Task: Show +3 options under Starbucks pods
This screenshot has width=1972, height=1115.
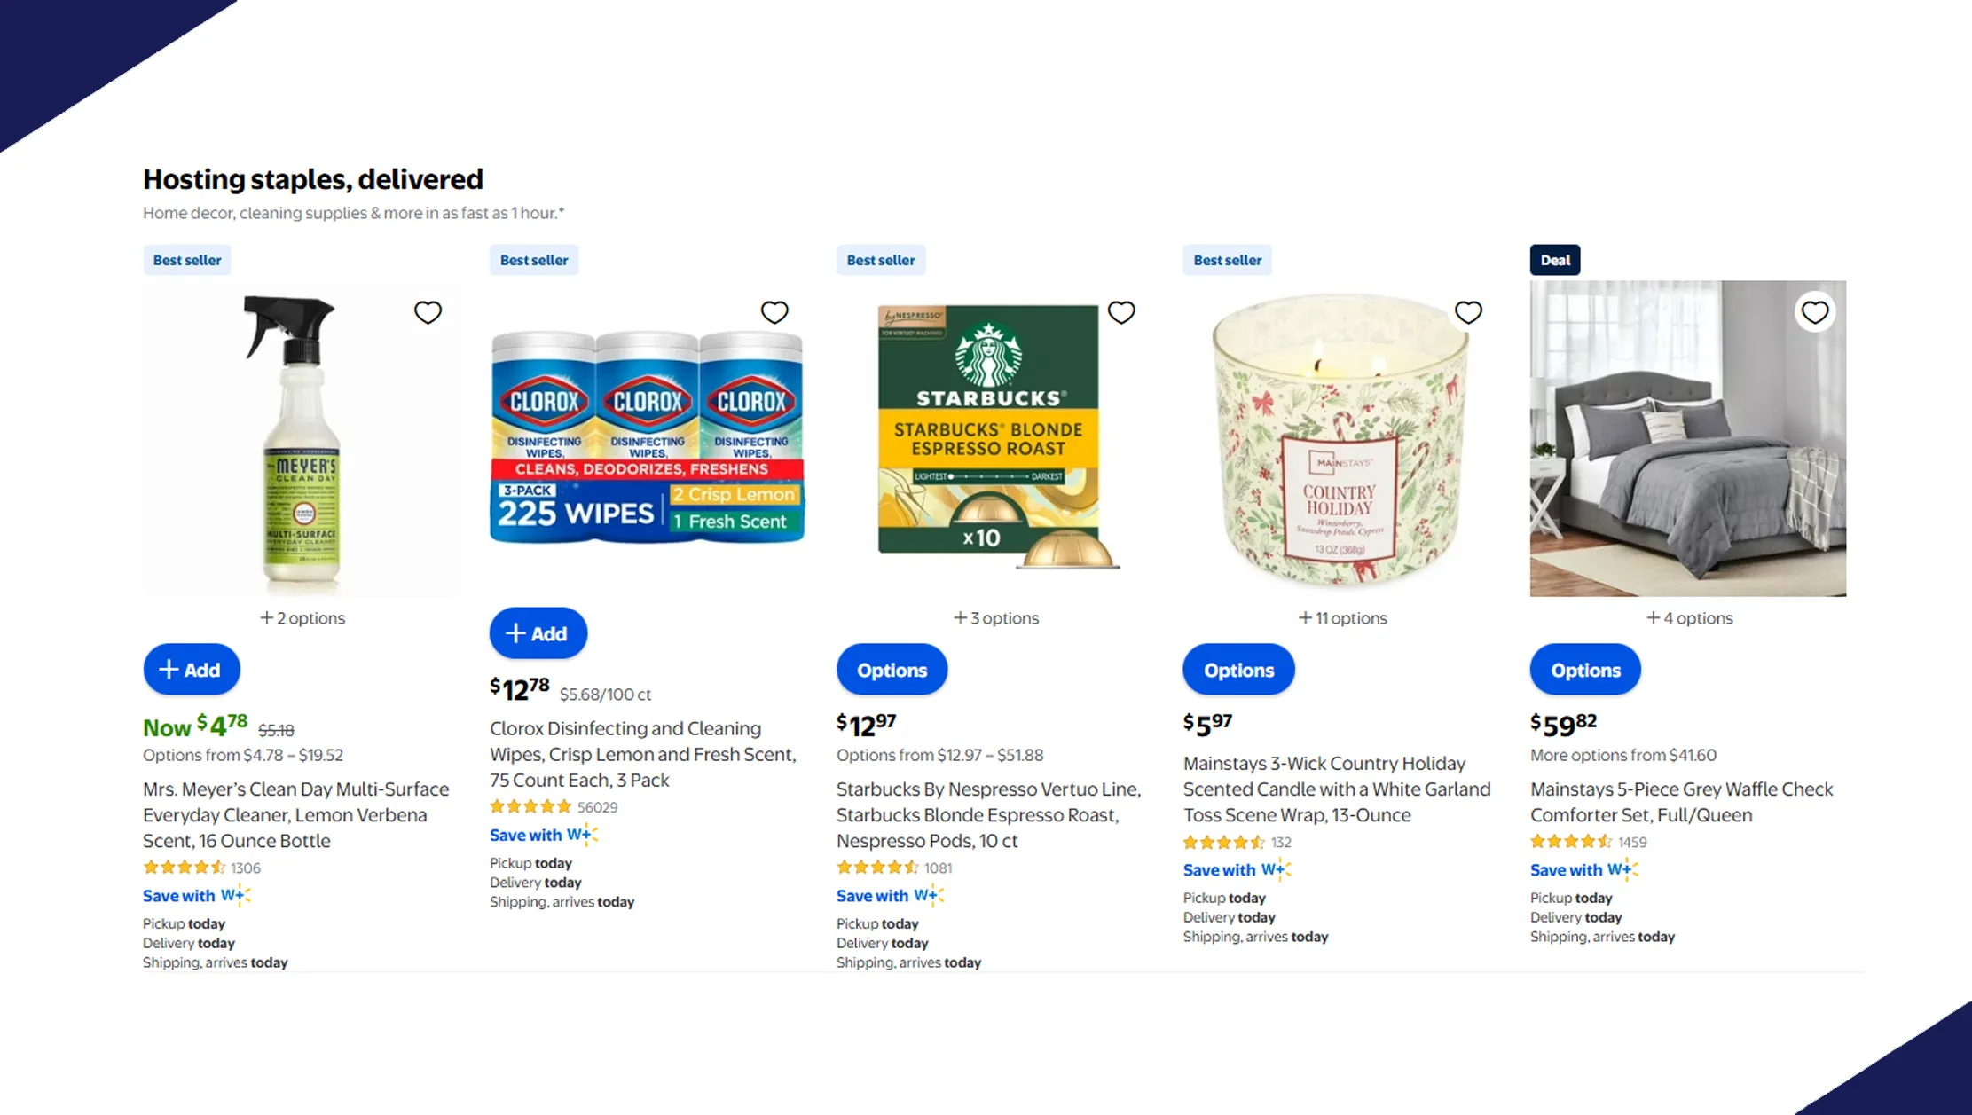Action: tap(995, 618)
